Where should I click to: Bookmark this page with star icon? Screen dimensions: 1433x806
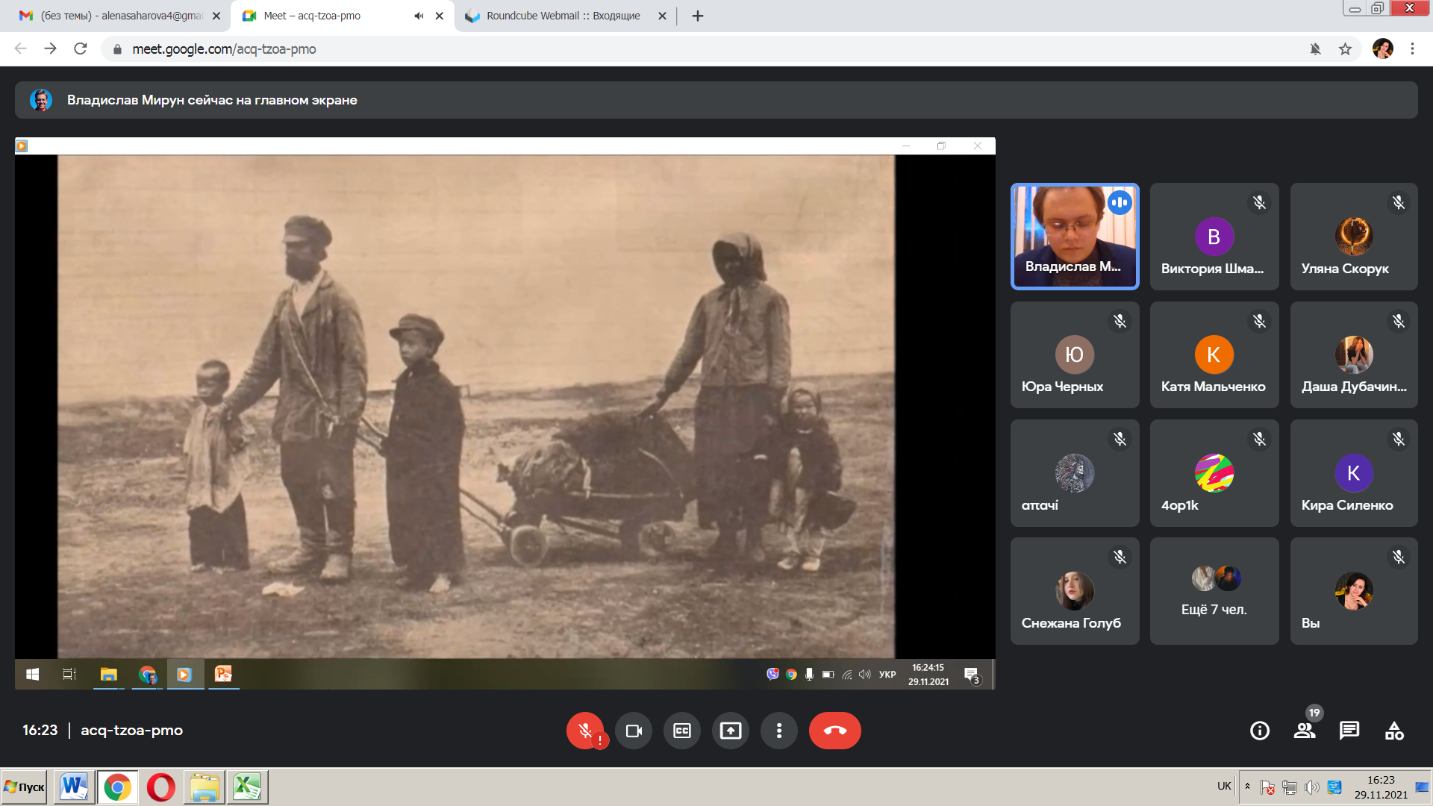[1345, 49]
